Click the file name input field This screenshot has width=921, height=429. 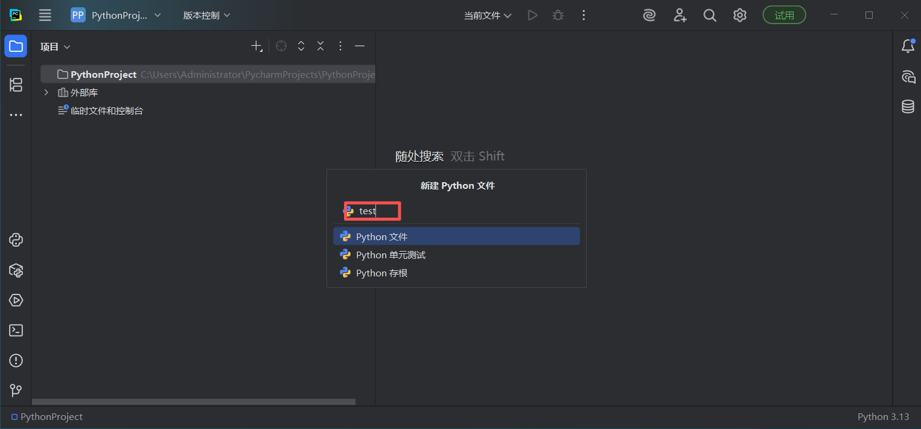point(456,211)
